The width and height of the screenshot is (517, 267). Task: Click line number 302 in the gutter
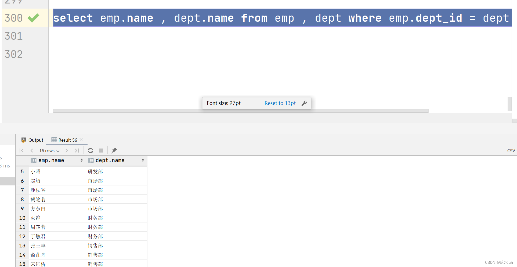[14, 54]
